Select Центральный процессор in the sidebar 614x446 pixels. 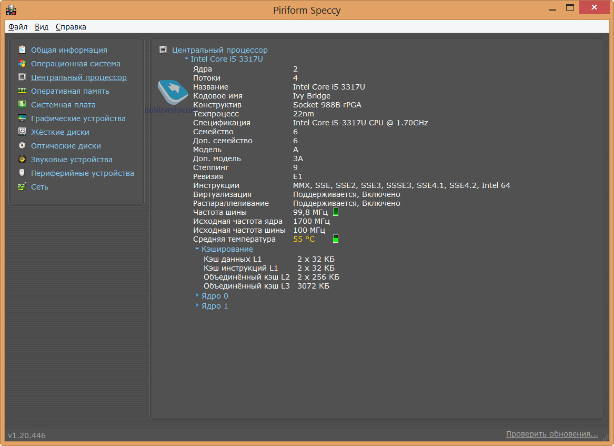[x=79, y=77]
